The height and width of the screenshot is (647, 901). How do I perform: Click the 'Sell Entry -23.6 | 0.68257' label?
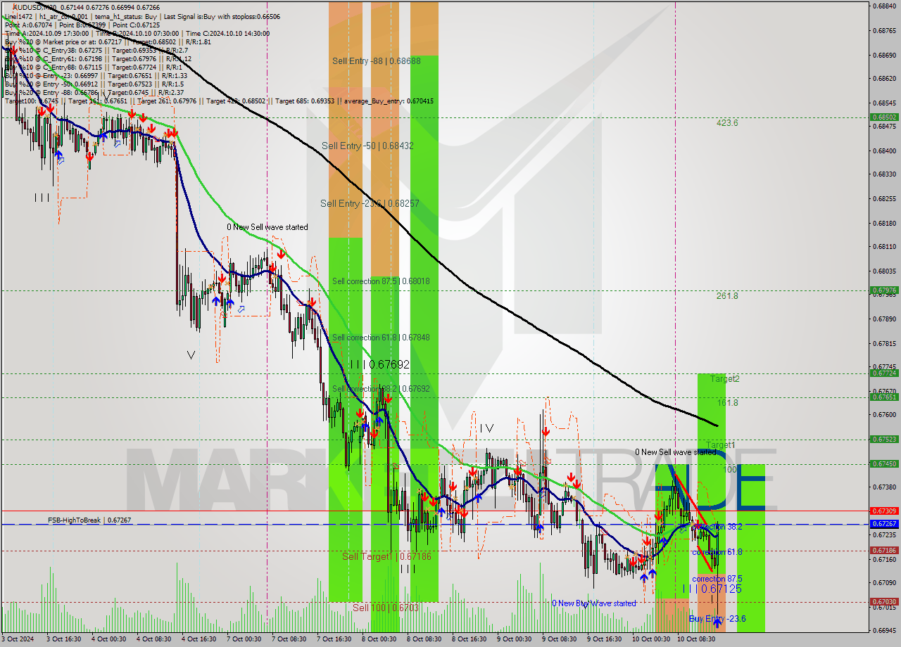coord(370,203)
